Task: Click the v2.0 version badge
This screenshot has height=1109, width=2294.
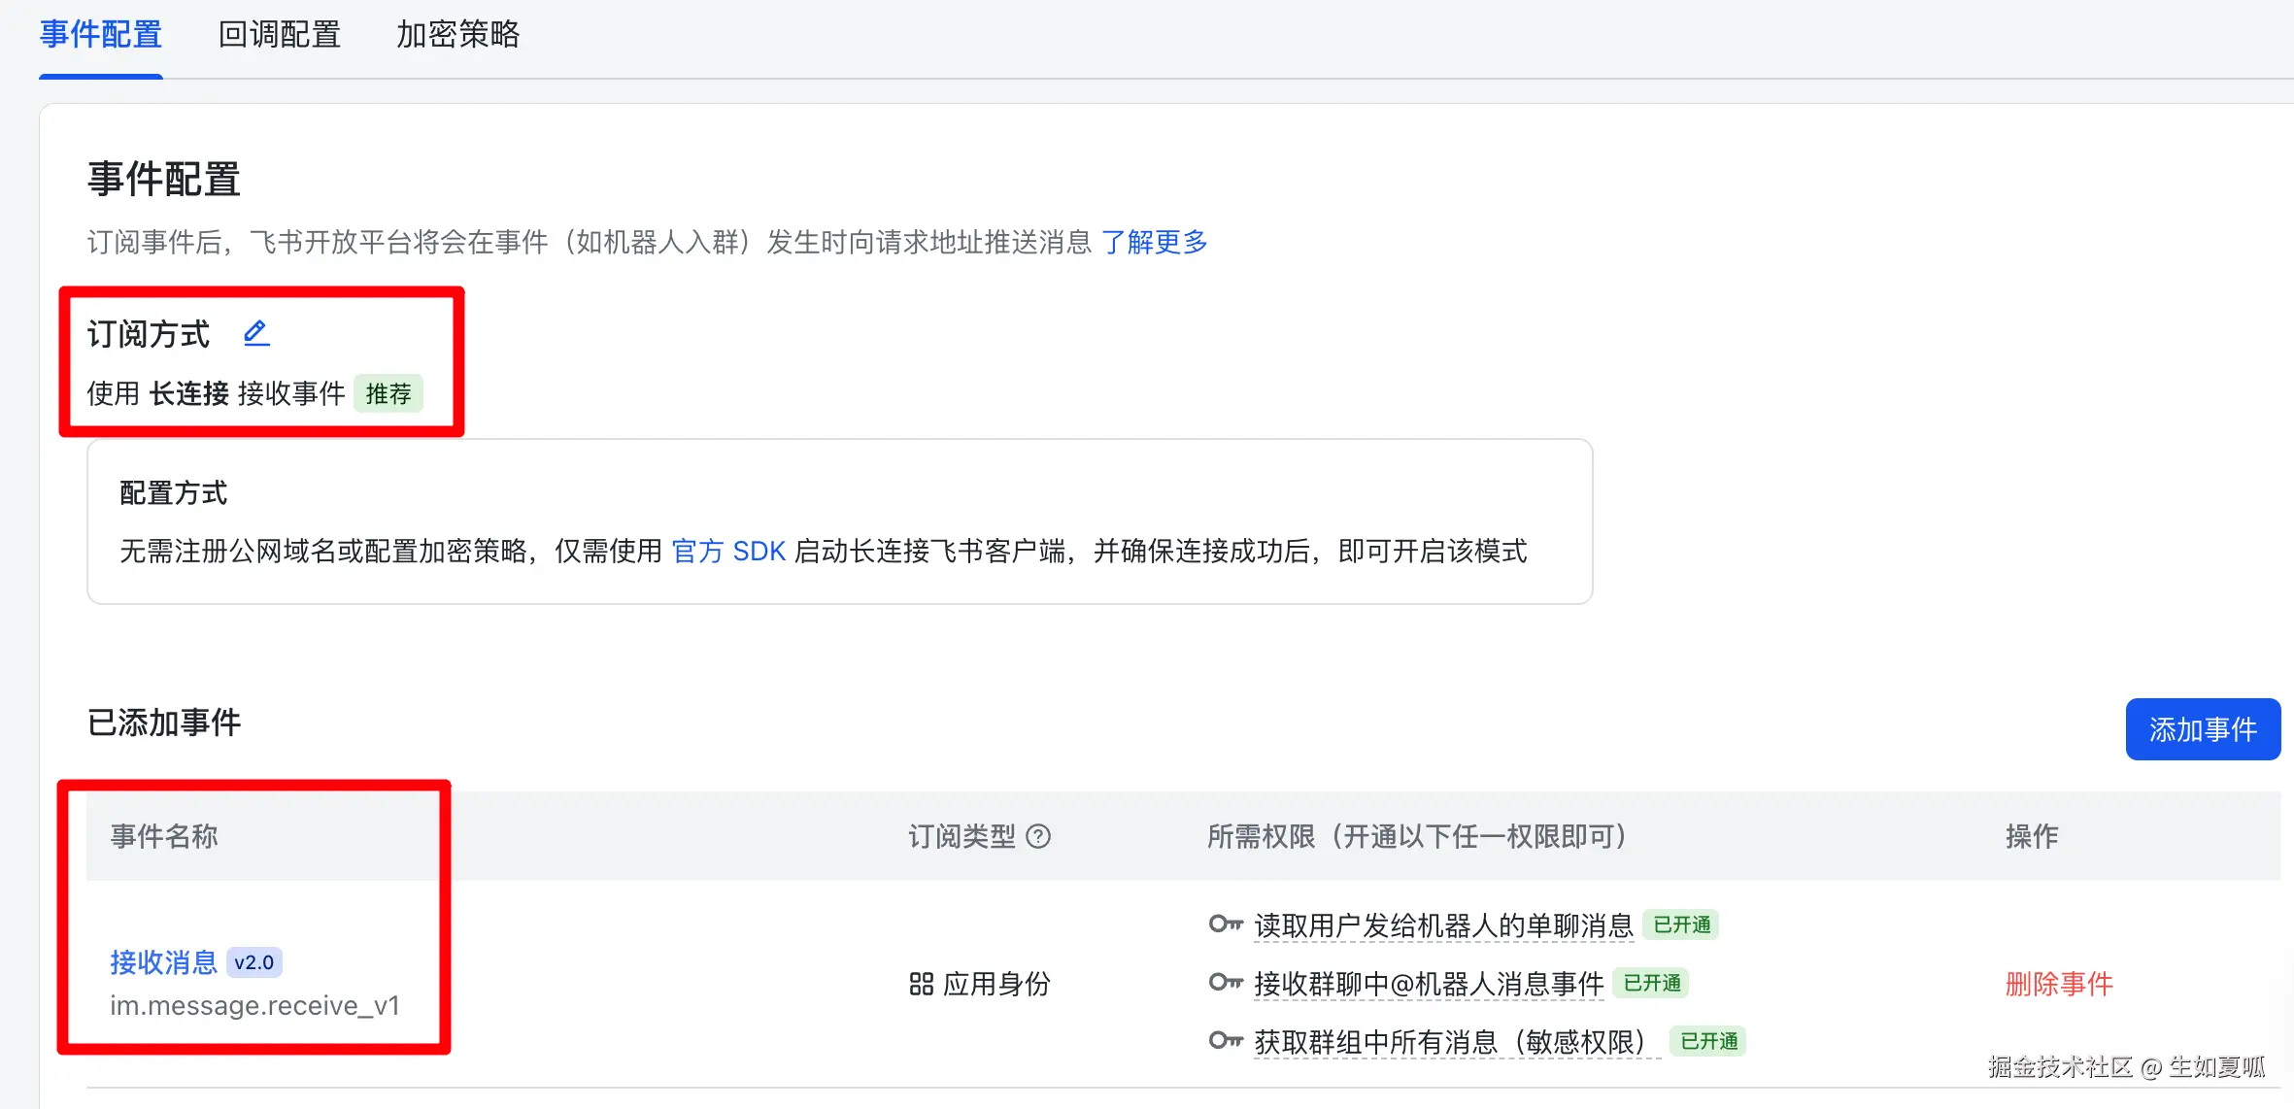Action: 254,962
